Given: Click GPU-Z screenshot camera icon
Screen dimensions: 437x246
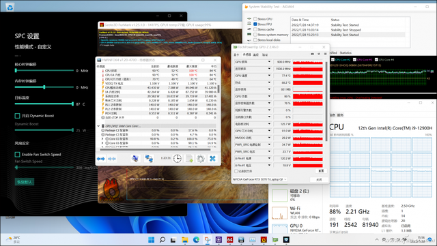Looking at the screenshot, I should pos(312,54).
